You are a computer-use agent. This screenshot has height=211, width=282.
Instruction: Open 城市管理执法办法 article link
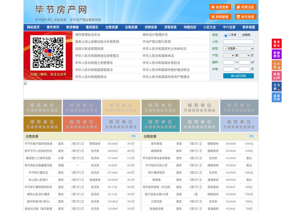click(88, 35)
